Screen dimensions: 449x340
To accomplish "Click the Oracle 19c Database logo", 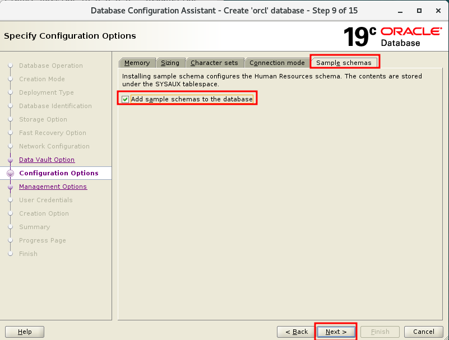I will [x=392, y=36].
